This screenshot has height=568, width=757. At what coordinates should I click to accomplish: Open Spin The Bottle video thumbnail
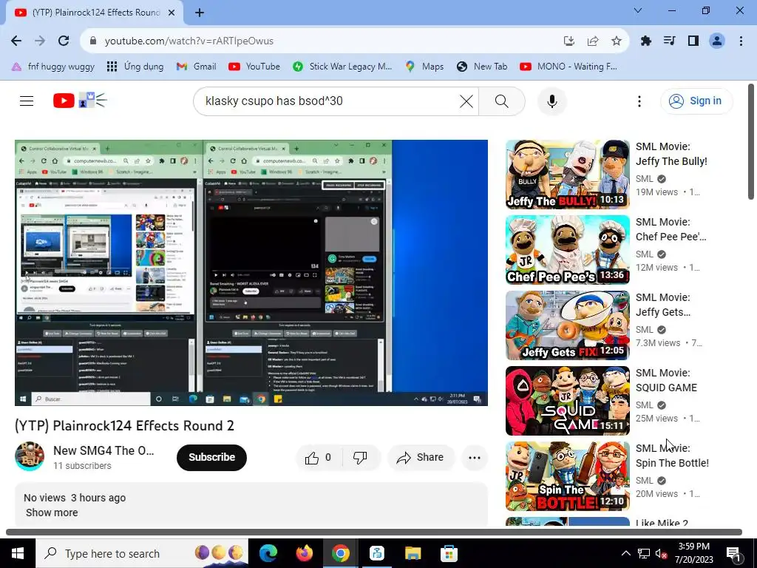click(567, 476)
